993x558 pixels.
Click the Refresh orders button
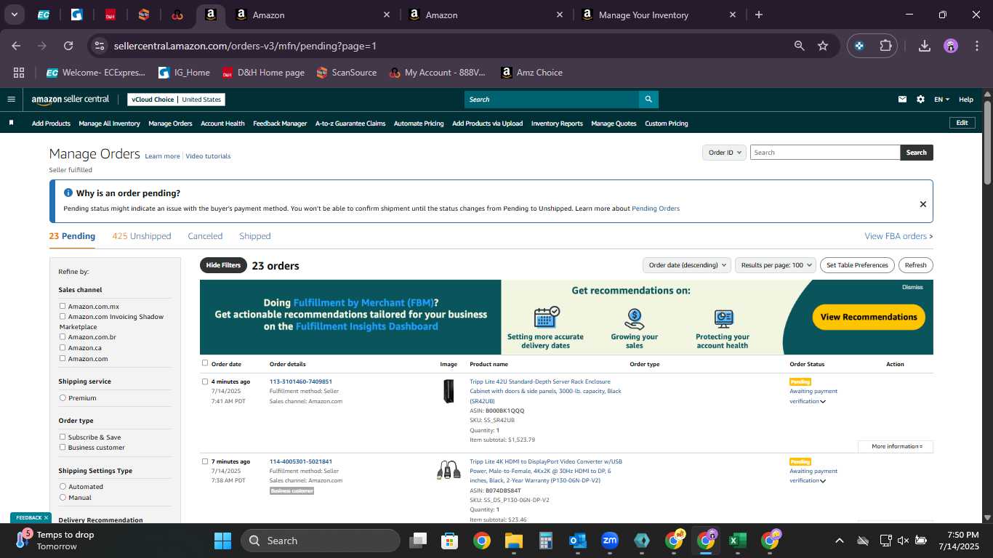point(916,265)
